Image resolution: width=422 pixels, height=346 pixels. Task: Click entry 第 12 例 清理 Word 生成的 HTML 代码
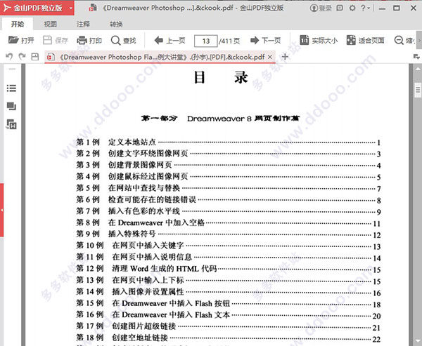[228, 269]
